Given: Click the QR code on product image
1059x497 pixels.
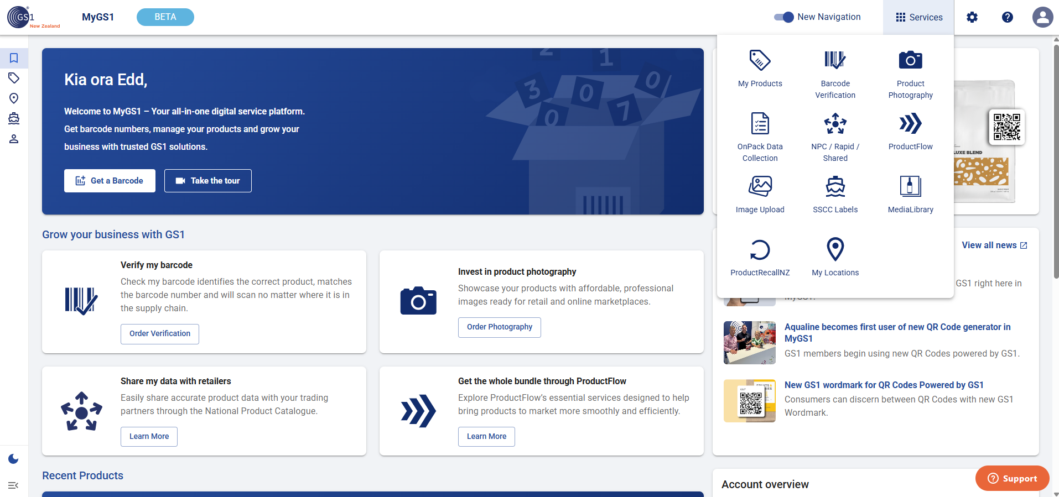Looking at the screenshot, I should coord(1006,127).
